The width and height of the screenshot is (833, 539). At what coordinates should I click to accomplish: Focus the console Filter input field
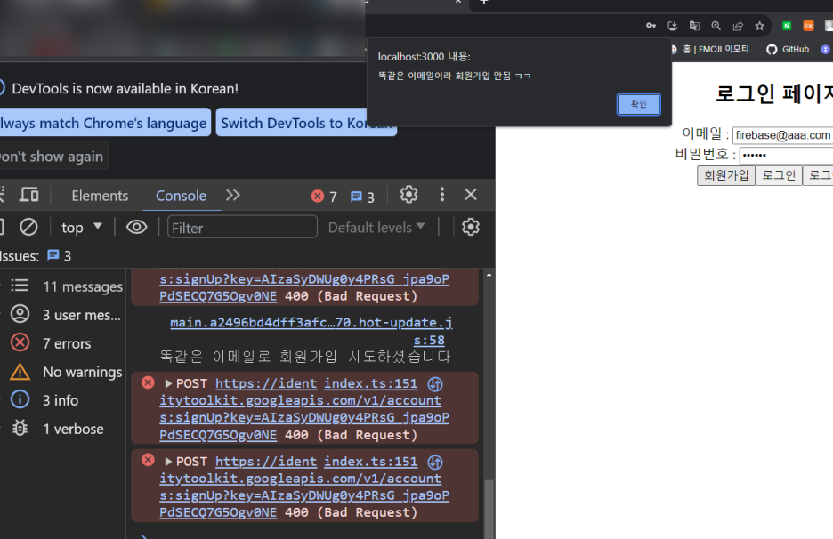point(242,228)
